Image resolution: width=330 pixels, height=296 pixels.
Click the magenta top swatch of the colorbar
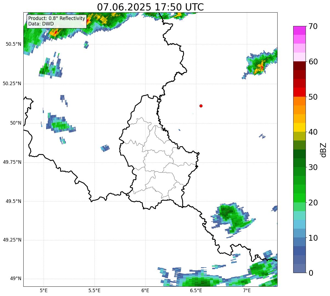tap(299, 30)
